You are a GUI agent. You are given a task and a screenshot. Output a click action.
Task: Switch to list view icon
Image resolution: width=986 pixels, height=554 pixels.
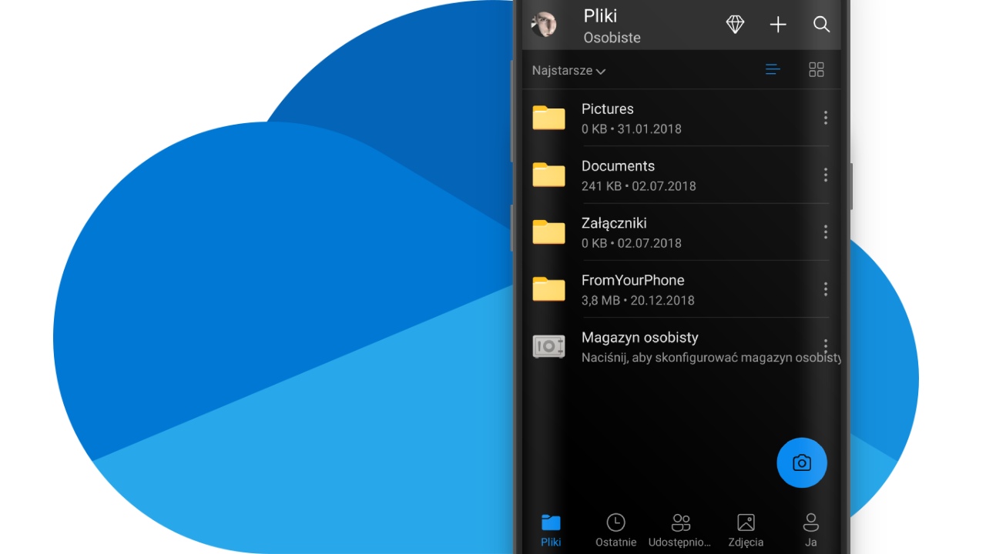point(773,70)
